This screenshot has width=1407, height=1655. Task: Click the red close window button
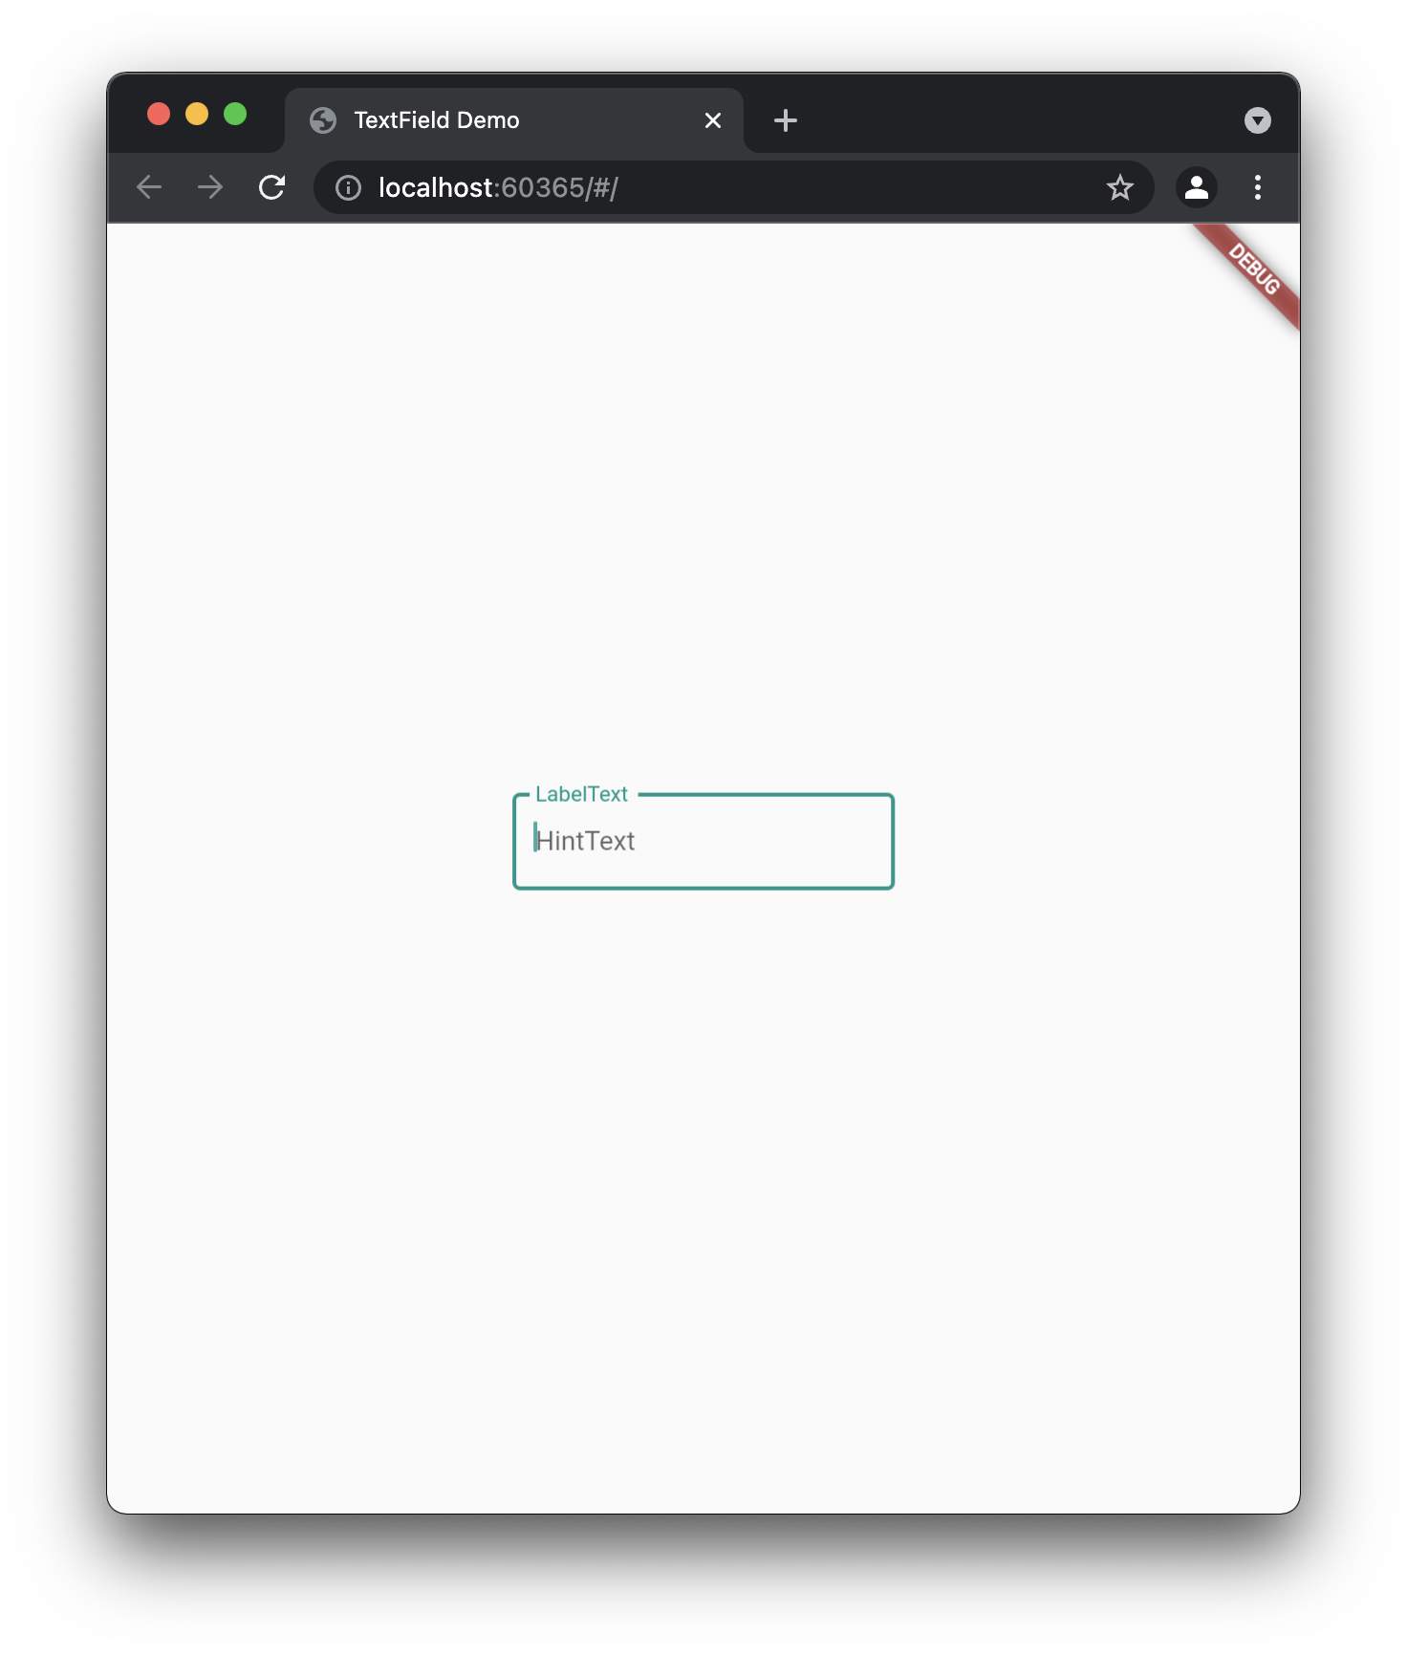pyautogui.click(x=159, y=115)
